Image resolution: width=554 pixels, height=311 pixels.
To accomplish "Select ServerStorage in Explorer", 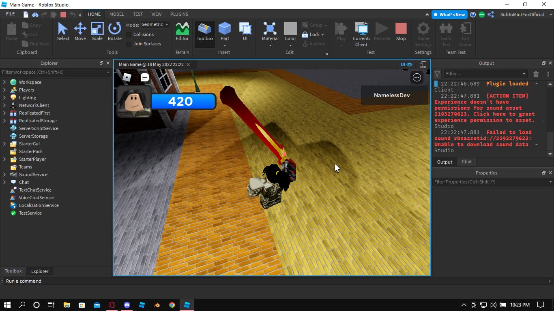I will (33, 136).
